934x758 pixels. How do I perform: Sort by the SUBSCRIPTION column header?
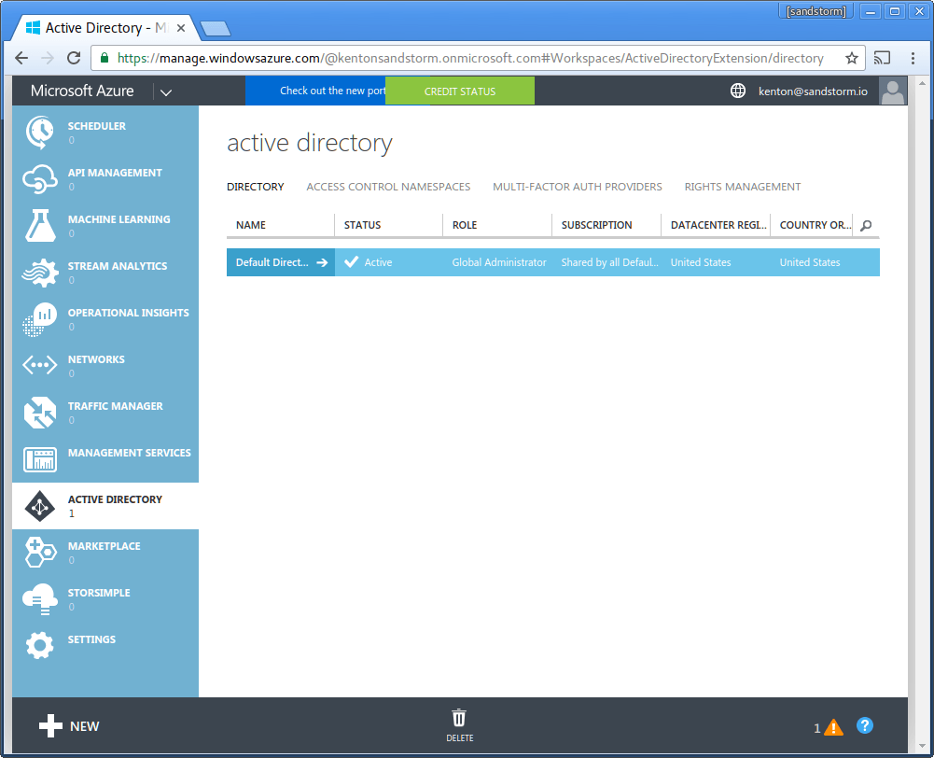tap(606, 225)
